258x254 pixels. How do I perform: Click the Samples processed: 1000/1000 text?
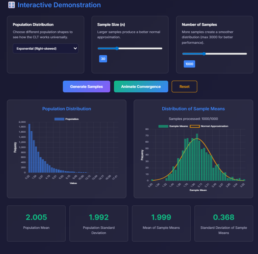193,119
